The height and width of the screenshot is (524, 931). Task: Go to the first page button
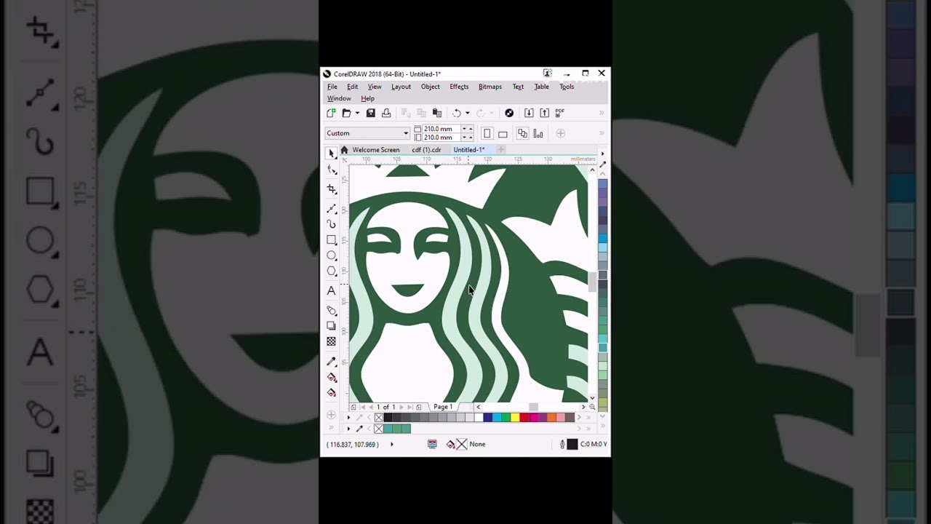point(361,408)
